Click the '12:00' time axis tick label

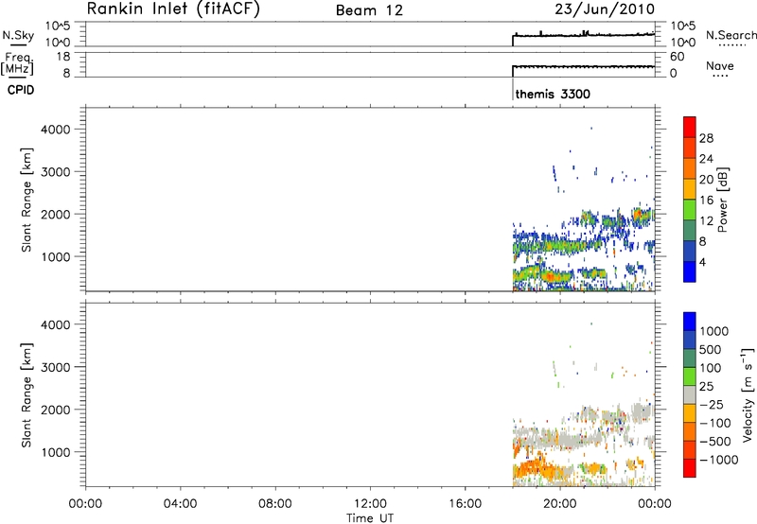tap(370, 504)
